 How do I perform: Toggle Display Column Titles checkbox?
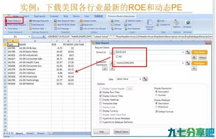click(100, 96)
